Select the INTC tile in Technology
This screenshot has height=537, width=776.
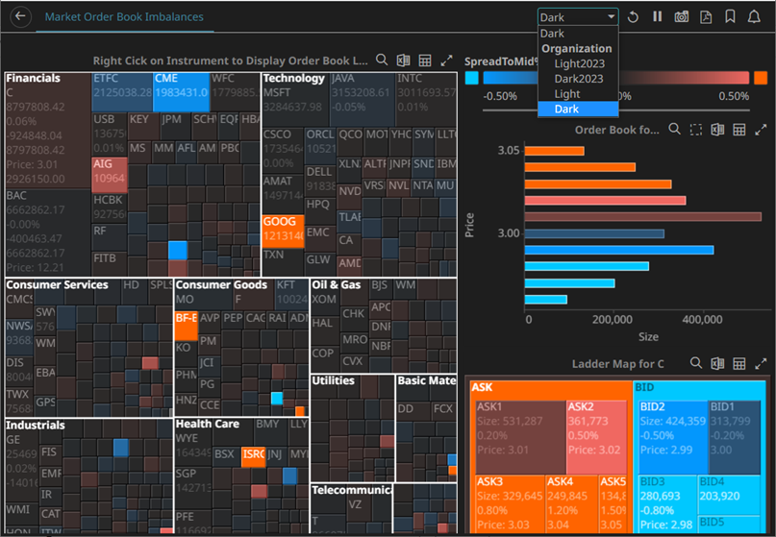point(426,99)
